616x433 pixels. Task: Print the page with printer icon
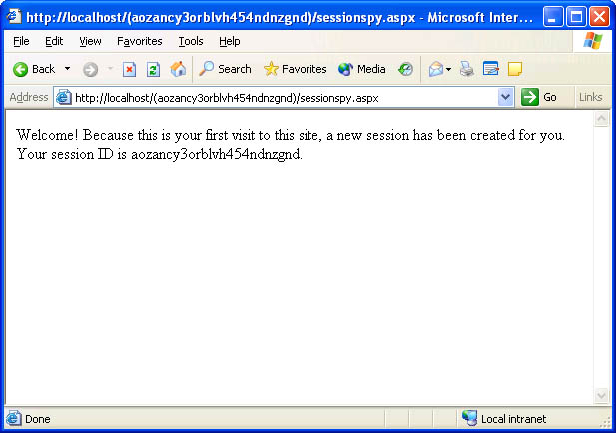466,69
